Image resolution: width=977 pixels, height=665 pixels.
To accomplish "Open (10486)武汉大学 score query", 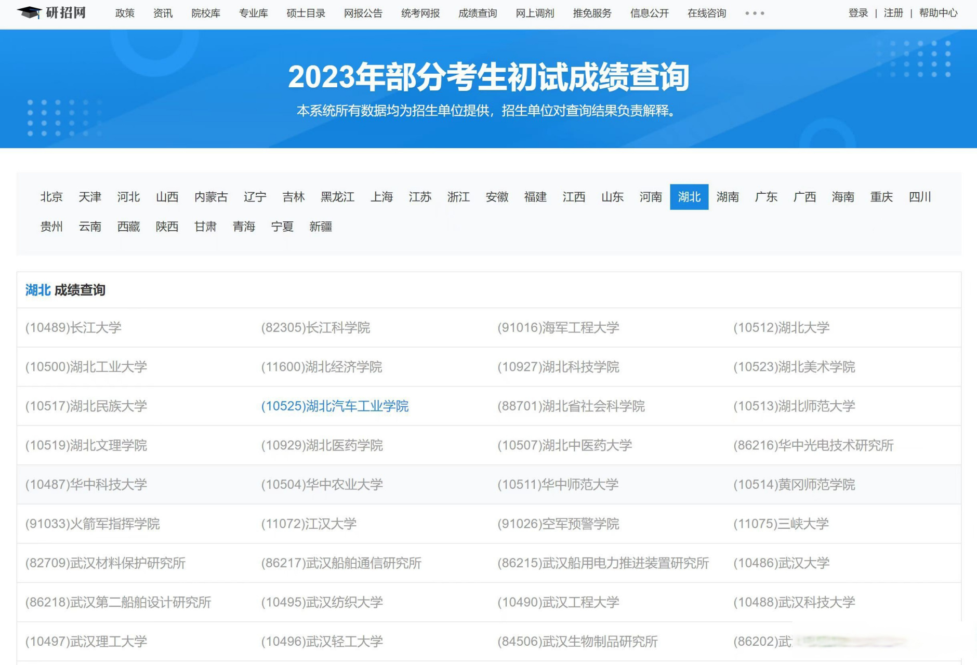I will (x=781, y=563).
